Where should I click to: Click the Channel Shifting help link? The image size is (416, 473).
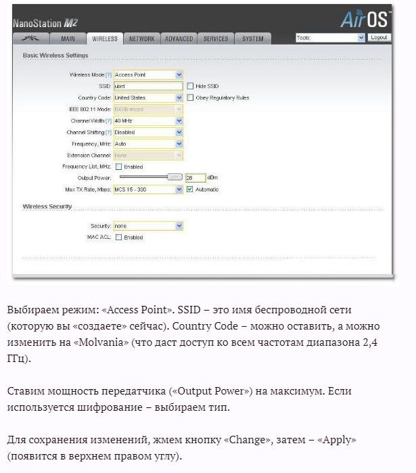coord(108,133)
